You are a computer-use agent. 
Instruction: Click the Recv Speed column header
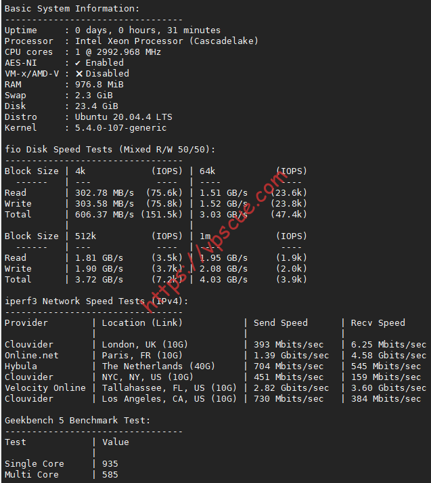click(x=378, y=323)
